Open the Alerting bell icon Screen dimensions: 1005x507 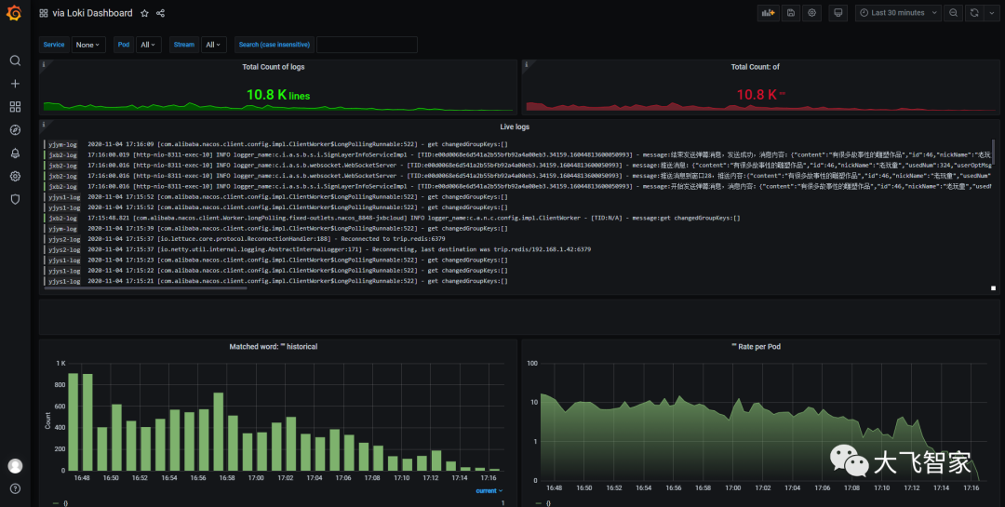pos(15,153)
